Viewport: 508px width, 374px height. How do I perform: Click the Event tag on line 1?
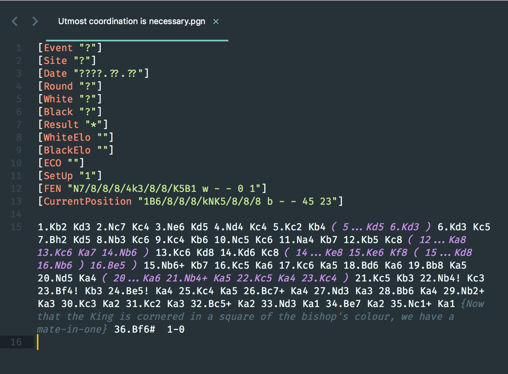(58, 48)
